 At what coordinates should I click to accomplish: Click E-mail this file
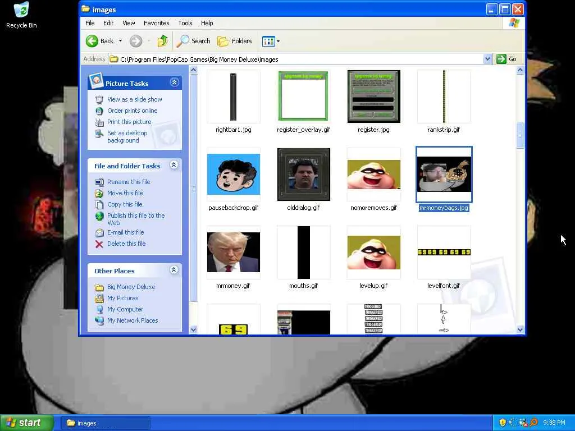pos(125,232)
